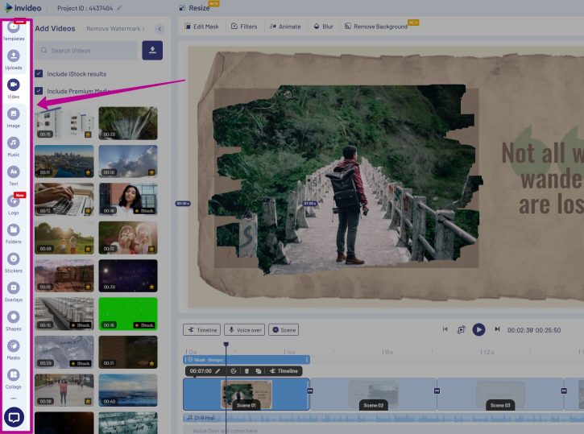This screenshot has width=584, height=434.
Task: Click the timeline playhead marker
Action: pyautogui.click(x=226, y=345)
